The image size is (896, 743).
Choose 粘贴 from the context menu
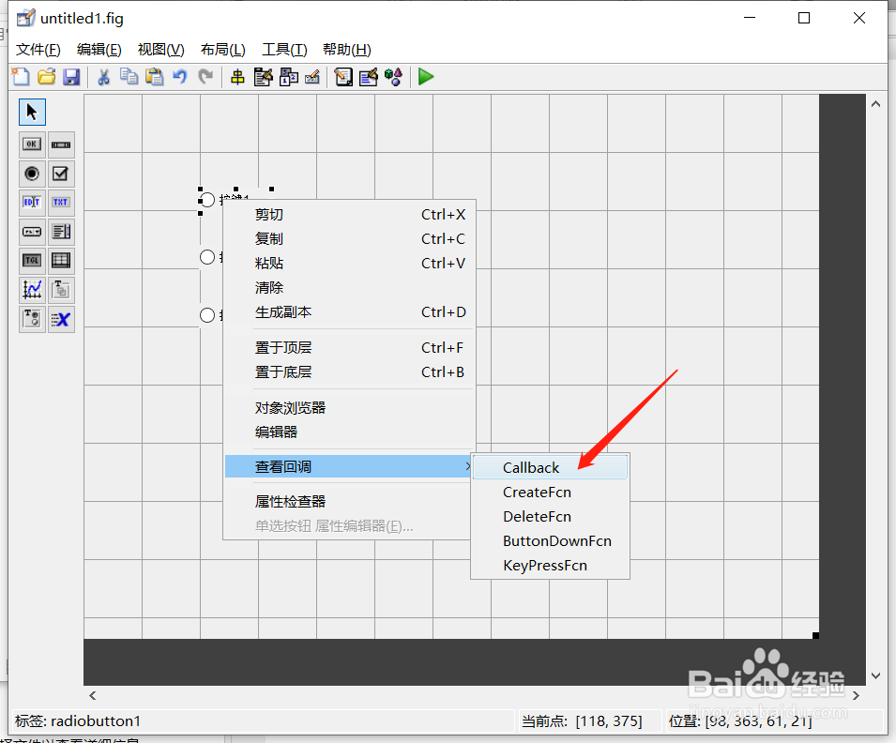click(350, 264)
